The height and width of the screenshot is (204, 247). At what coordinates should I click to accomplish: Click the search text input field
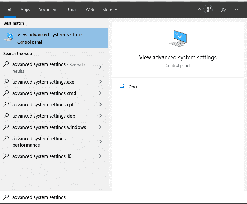click(x=123, y=197)
